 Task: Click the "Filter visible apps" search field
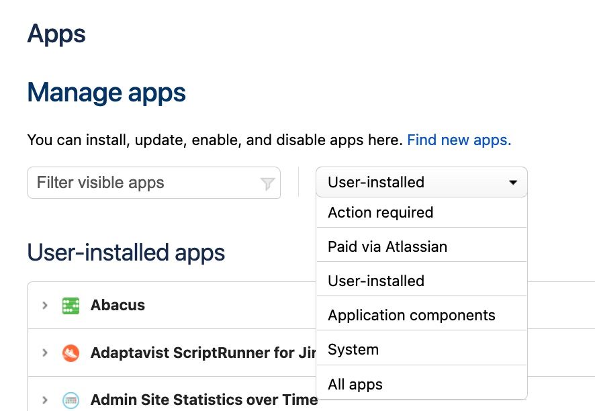[x=134, y=182]
